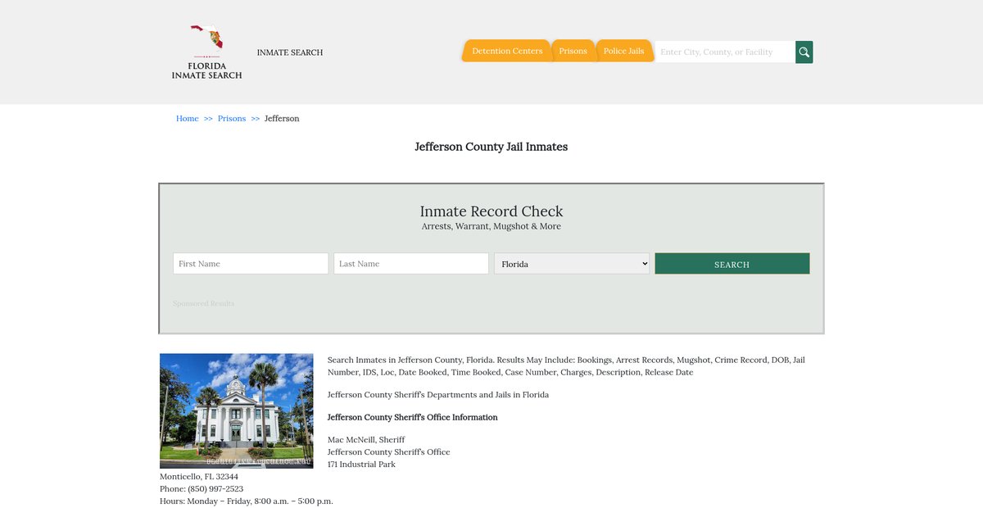Click the green SEARCH button
The image size is (983, 508).
point(732,264)
